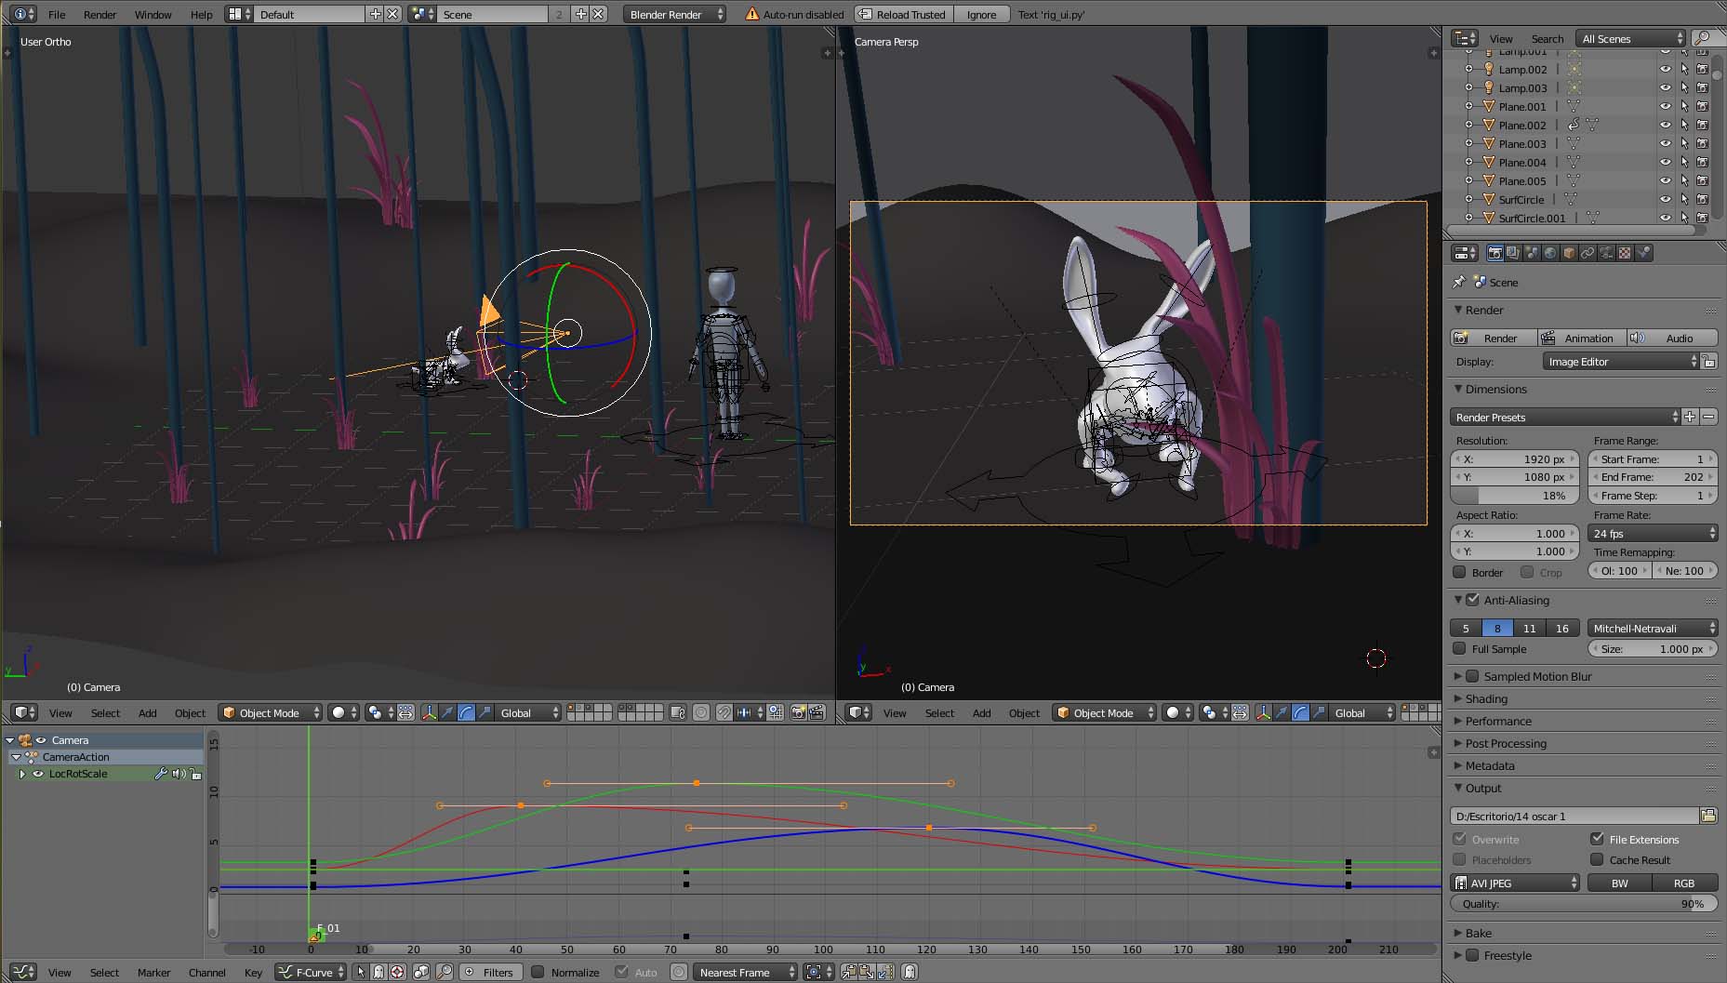Open the File menu

click(x=57, y=15)
